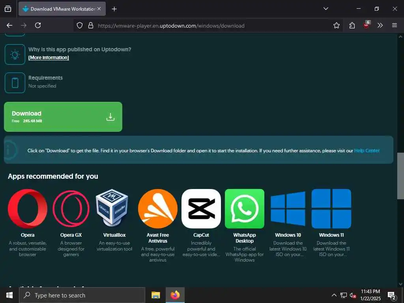Image resolution: width=404 pixels, height=303 pixels.
Task: Open the CapCut app icon
Action: coord(201,209)
